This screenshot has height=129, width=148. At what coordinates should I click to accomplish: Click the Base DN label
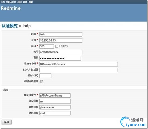click(30, 64)
